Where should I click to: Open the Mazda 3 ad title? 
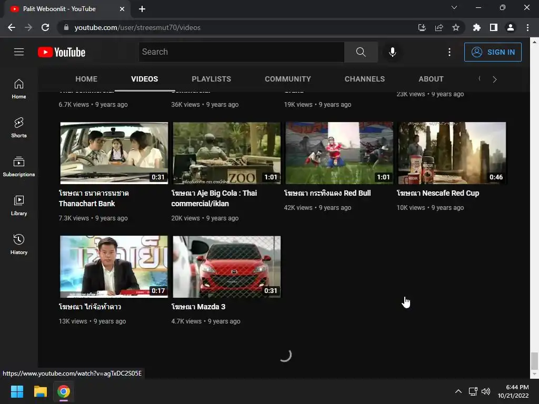[198, 307]
